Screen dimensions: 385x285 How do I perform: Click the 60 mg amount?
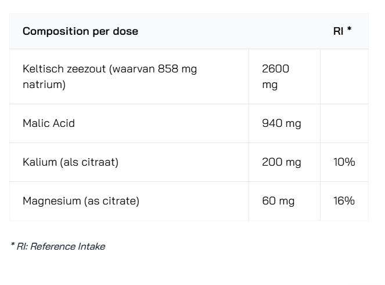click(278, 201)
